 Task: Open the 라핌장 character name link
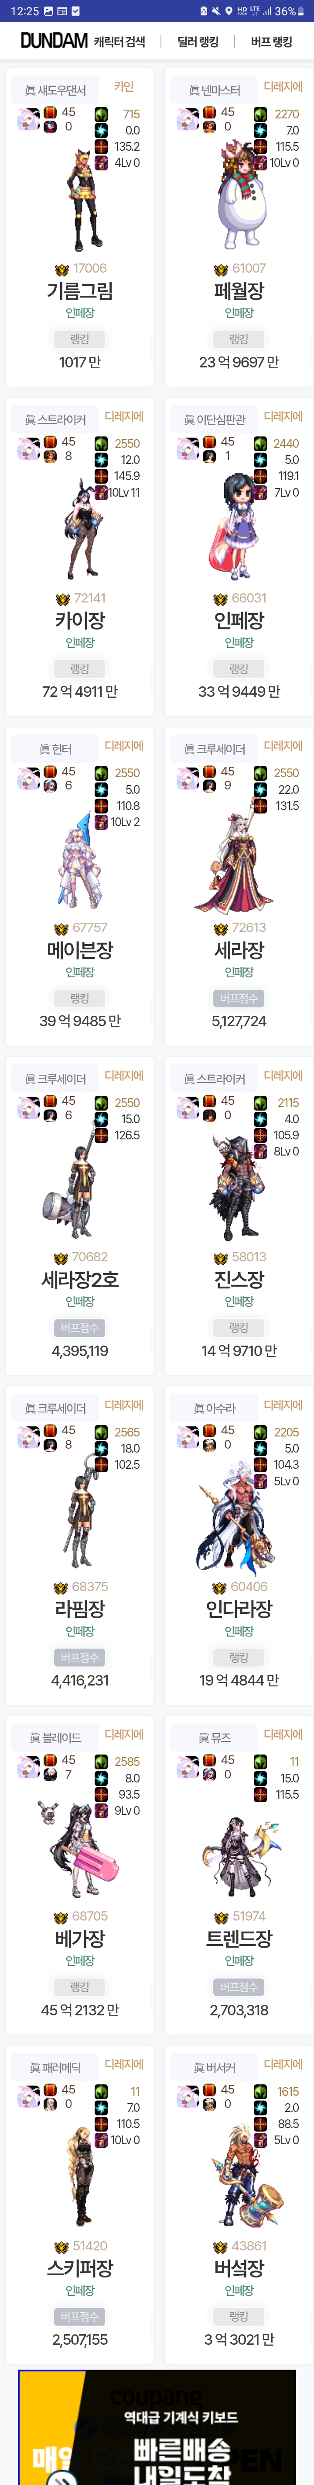[79, 1608]
